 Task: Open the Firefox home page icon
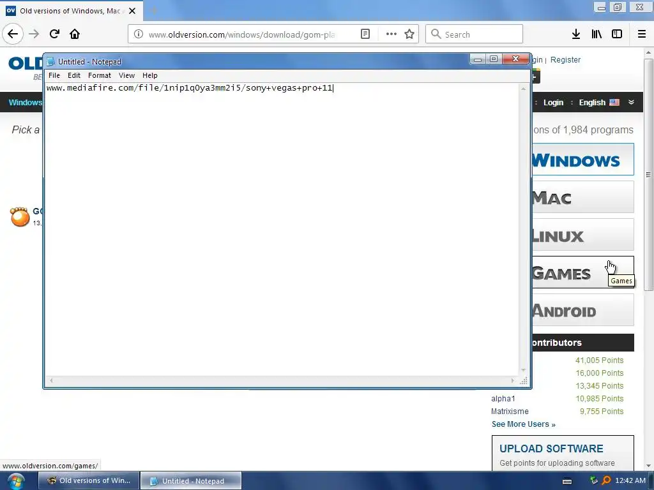pos(75,34)
